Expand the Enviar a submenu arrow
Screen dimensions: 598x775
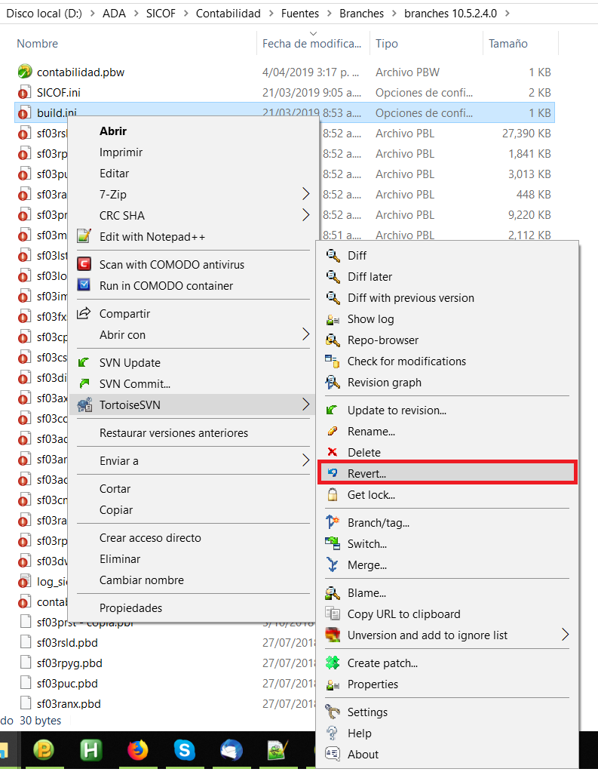click(x=305, y=460)
